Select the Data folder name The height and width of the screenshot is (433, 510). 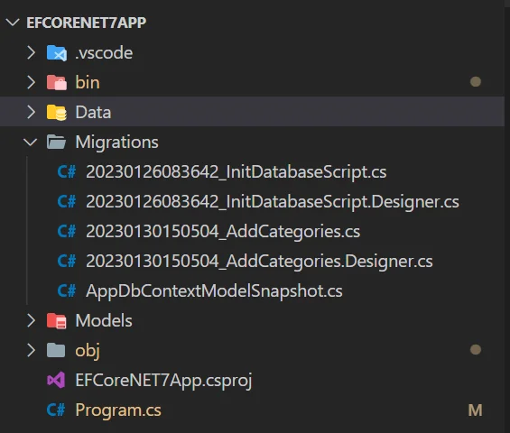click(93, 113)
